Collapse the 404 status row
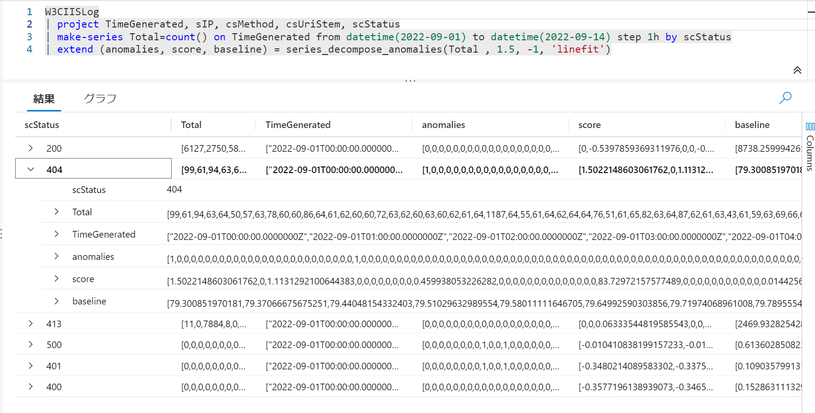Viewport: 815px width, 413px height. pyautogui.click(x=31, y=169)
